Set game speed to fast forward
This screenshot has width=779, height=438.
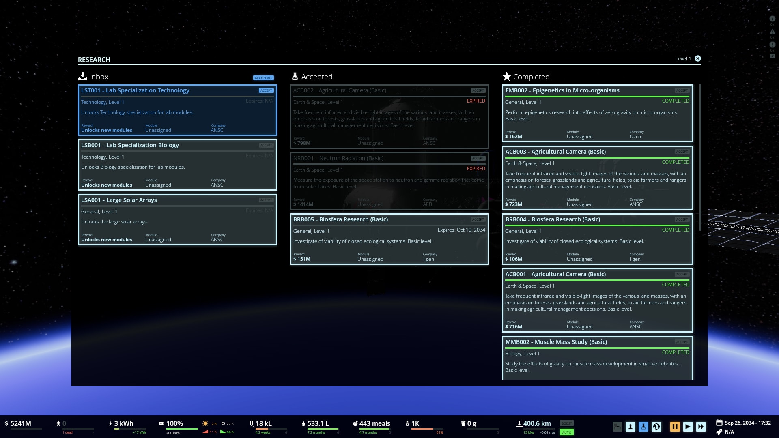click(x=701, y=426)
